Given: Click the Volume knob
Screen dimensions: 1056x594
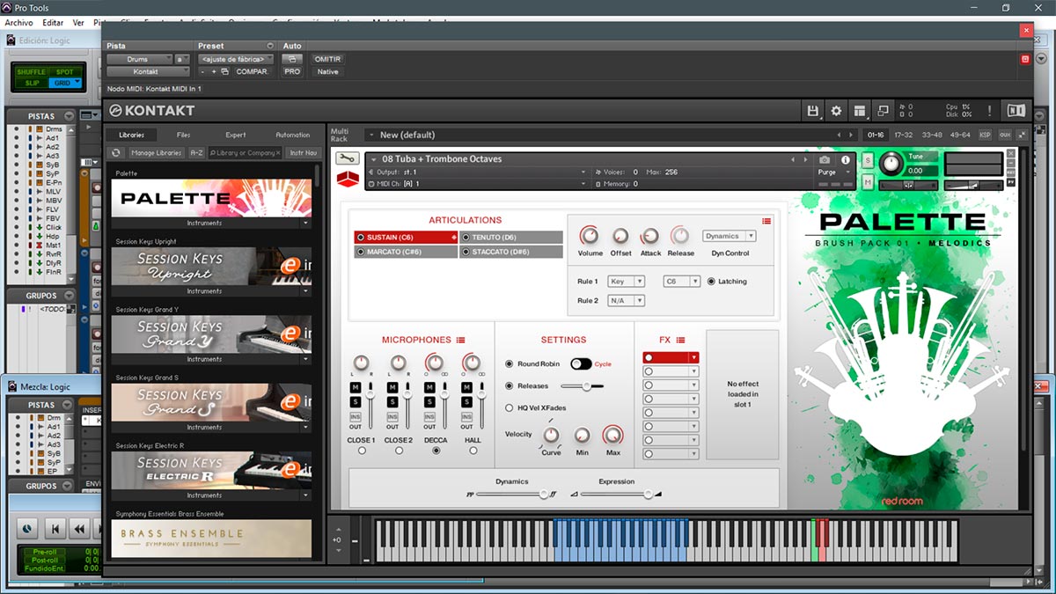Looking at the screenshot, I should [x=590, y=236].
